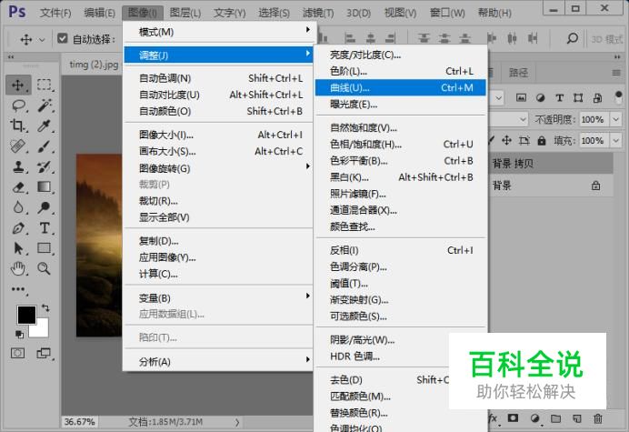Open the Layer (图层) menu
The image size is (629, 432).
click(x=185, y=13)
